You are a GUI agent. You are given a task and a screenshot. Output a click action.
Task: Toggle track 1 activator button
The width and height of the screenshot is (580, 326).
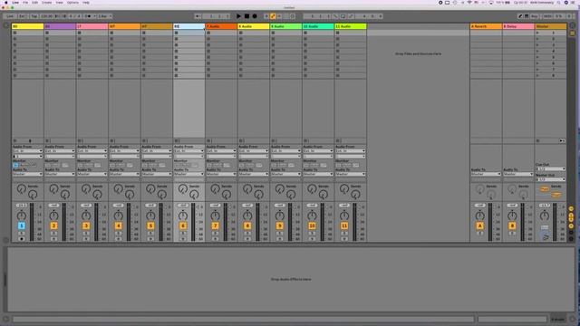22,225
